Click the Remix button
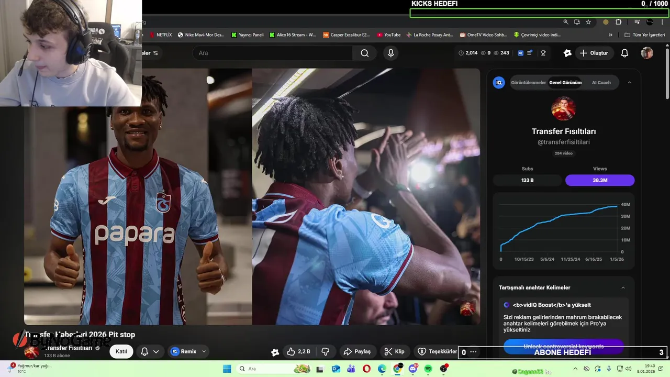 click(x=183, y=351)
